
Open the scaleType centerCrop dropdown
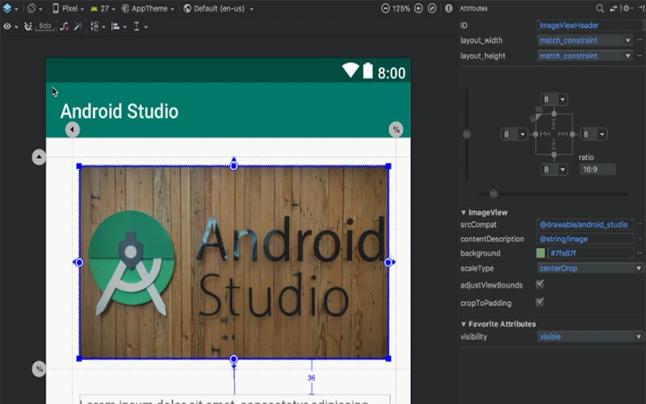(589, 268)
